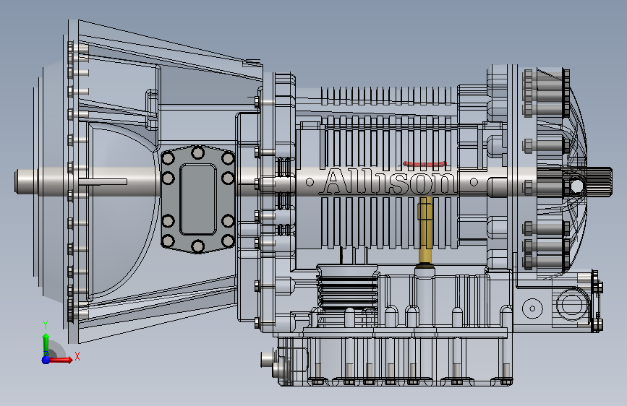
Task: Select the embossed Allison lettering
Action: pos(389,182)
